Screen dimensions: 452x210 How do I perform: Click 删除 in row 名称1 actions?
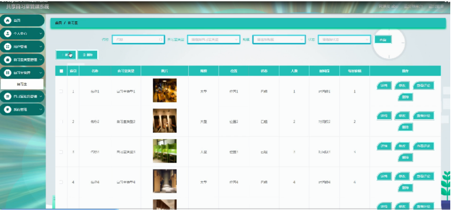[x=405, y=97]
